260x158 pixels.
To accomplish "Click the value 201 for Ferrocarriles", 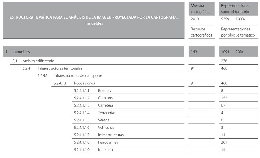I will tap(224, 142).
